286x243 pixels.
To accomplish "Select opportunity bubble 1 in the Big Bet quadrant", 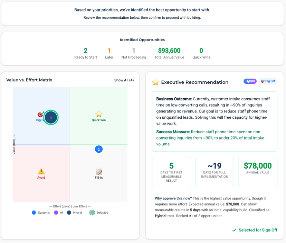I will 51,117.
